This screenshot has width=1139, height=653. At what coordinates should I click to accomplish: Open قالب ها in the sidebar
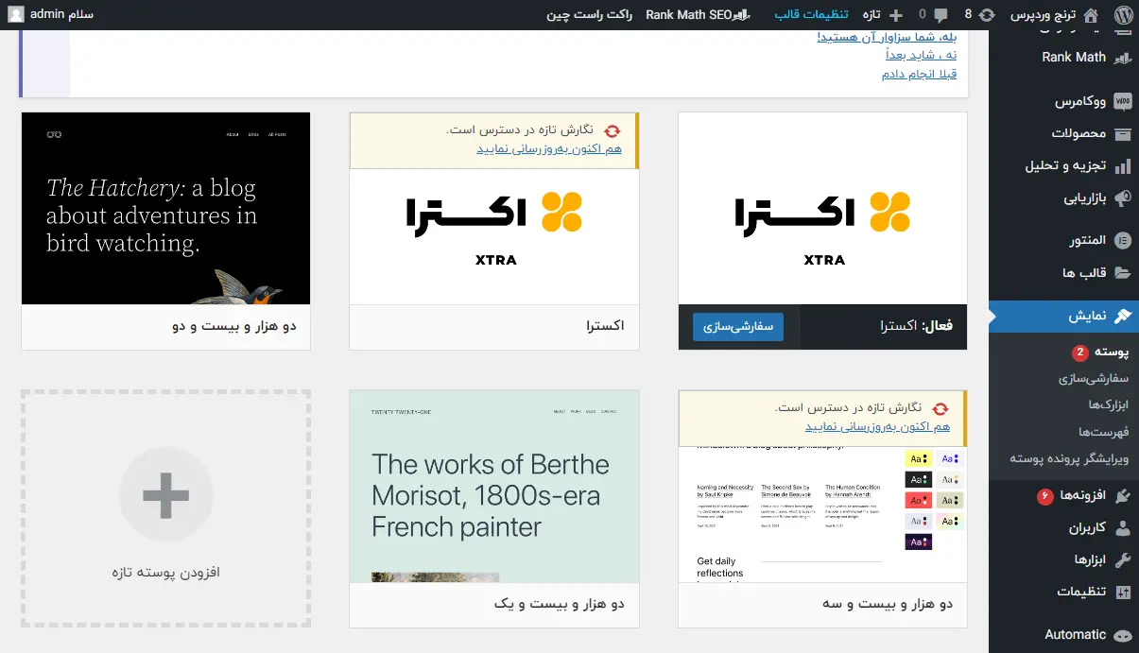tap(1084, 273)
